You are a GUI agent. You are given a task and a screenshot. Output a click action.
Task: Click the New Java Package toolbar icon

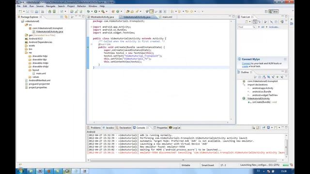coord(113,12)
